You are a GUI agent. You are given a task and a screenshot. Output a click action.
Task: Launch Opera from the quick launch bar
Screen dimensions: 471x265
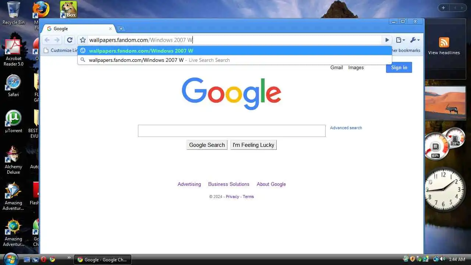(43, 259)
